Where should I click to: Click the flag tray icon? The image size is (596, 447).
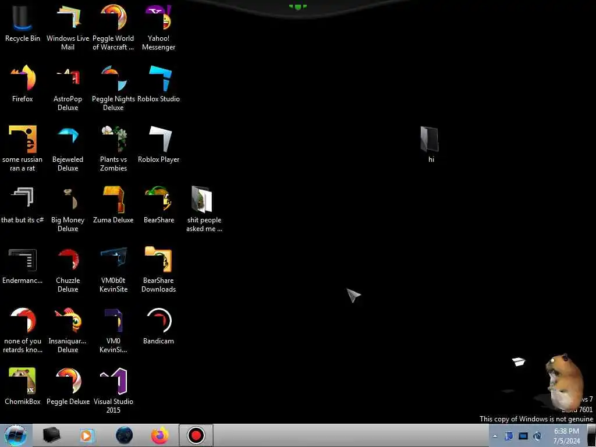[x=509, y=436]
